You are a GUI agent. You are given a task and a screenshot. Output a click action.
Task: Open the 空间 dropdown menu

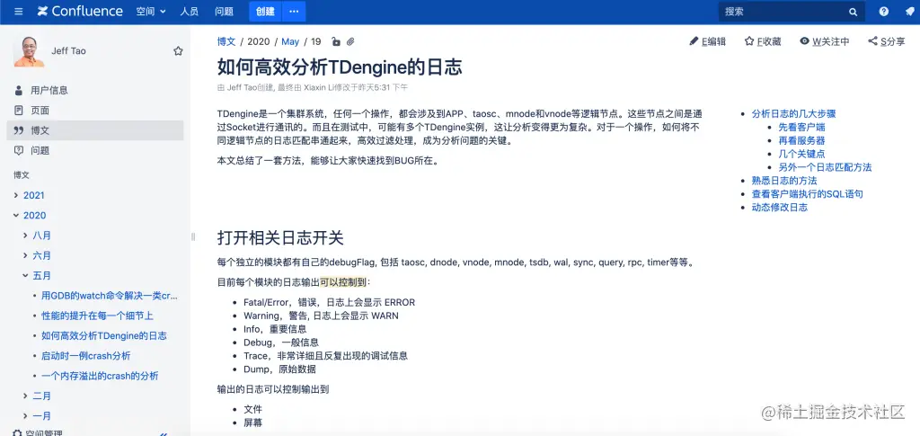tap(151, 11)
